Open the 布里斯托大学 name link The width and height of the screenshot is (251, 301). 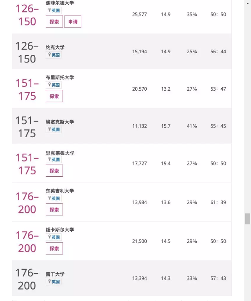[60, 77]
